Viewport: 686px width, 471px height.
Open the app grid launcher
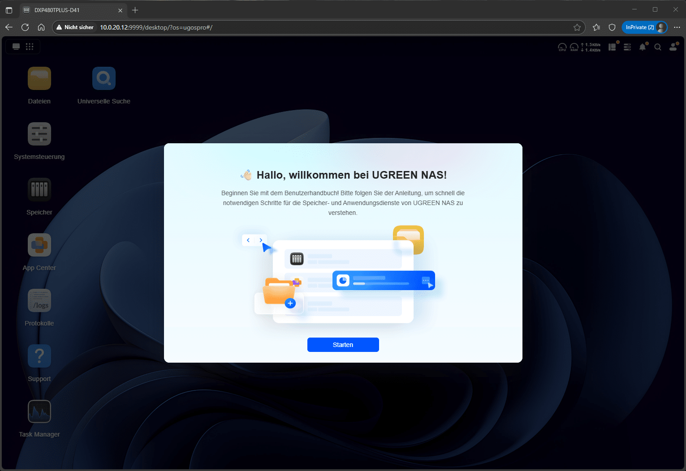coord(30,47)
